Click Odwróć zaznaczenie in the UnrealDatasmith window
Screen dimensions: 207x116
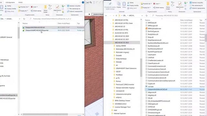point(75,12)
